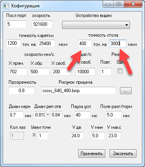
Task: Edit the Пауза усп field 40
Action: [x=83, y=115]
